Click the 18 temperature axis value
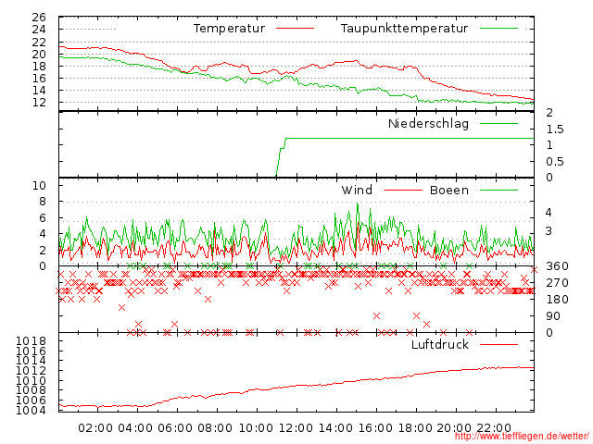The height and width of the screenshot is (444, 593). click(x=39, y=67)
